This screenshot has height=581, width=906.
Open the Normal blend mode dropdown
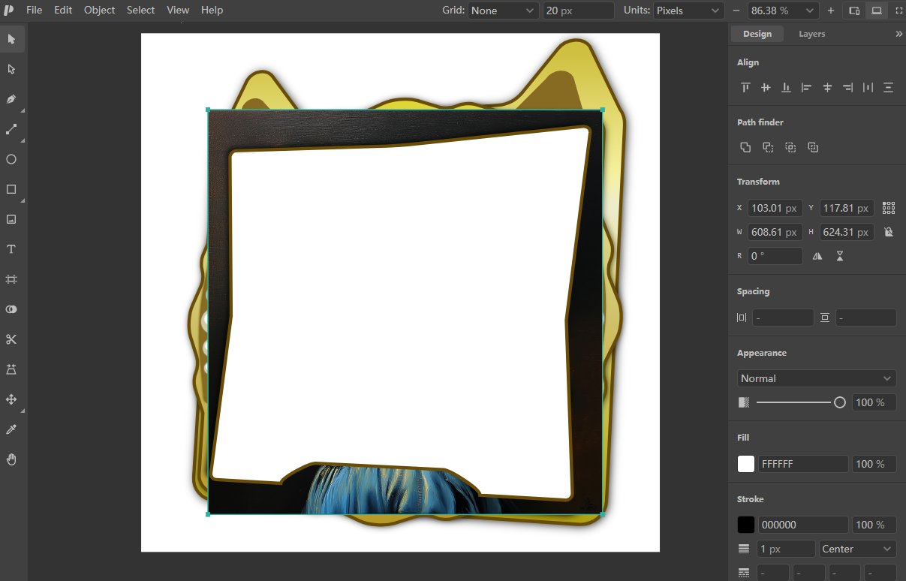(x=817, y=378)
